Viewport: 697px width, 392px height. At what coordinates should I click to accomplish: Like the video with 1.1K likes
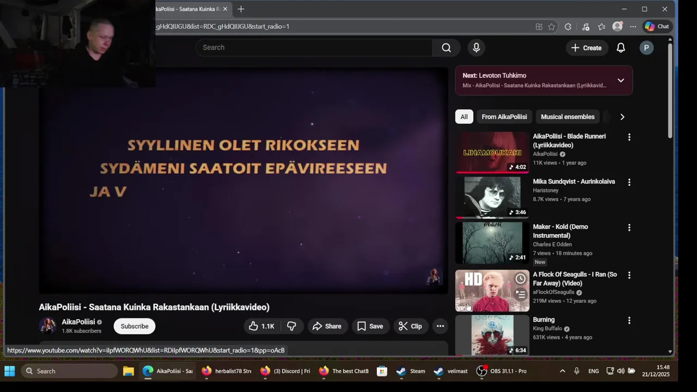(x=261, y=326)
